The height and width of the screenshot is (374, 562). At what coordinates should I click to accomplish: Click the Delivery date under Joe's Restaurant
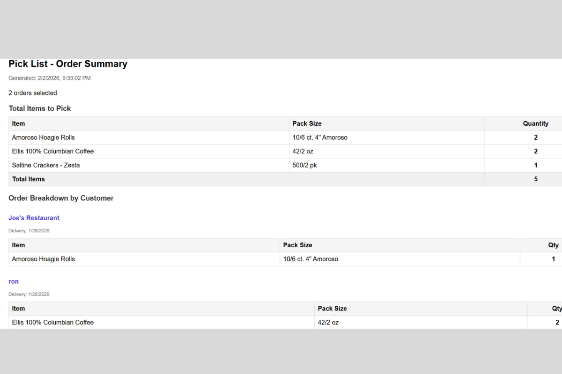pos(29,230)
